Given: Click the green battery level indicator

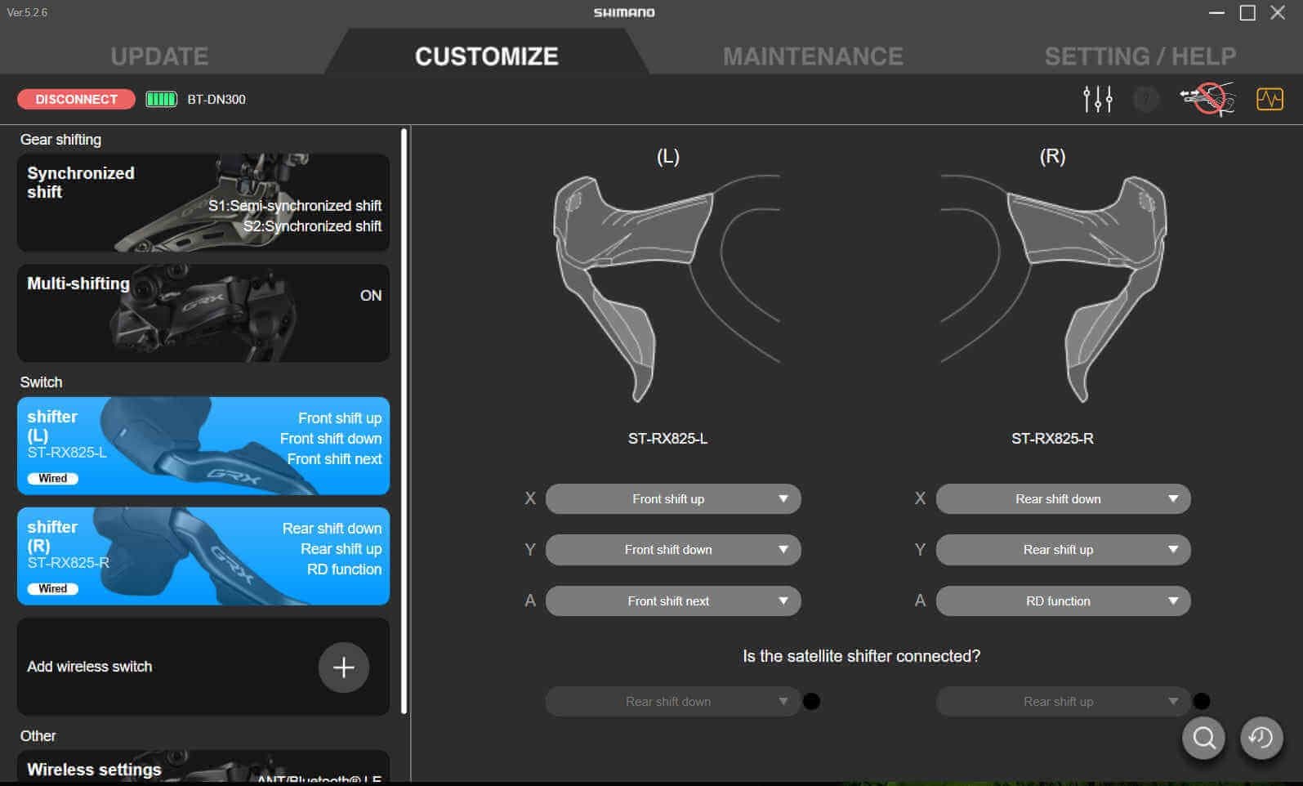Looking at the screenshot, I should pos(161,99).
